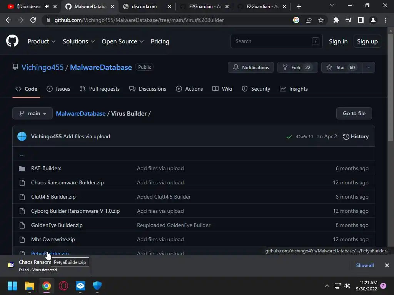Screen dimensions: 394x295
Task: Open the main branch selector
Action: 32,113
